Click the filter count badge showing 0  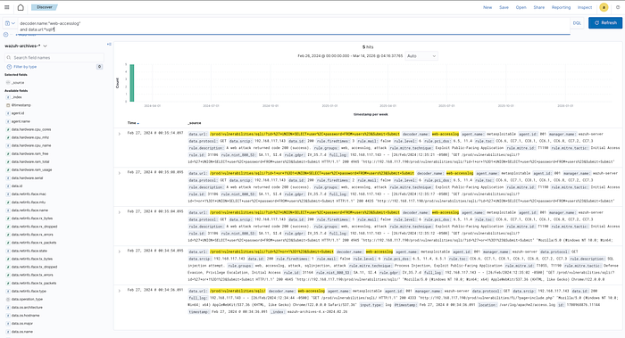click(99, 67)
